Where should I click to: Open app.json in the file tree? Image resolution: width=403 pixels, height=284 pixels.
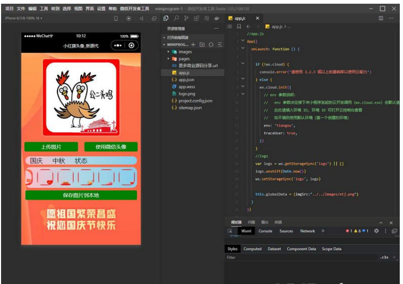point(186,80)
